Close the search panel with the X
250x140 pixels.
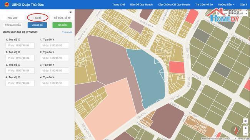tap(70, 12)
